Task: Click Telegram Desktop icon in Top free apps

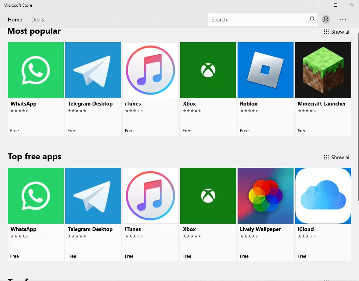Action: [x=93, y=196]
